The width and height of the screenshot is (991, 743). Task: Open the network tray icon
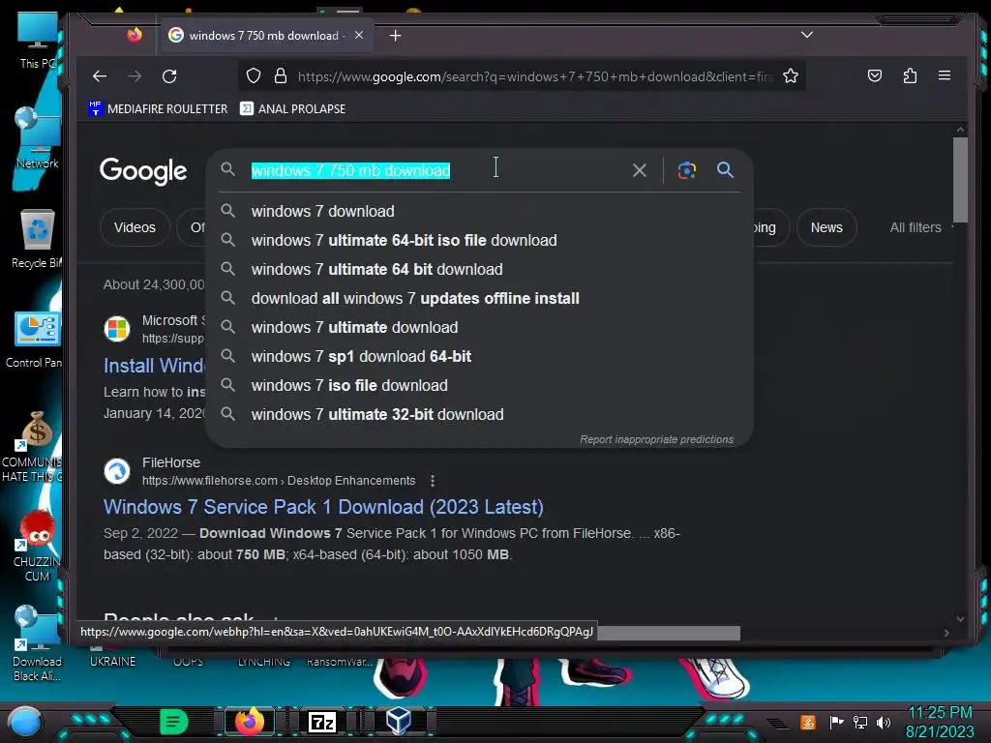pos(859,722)
